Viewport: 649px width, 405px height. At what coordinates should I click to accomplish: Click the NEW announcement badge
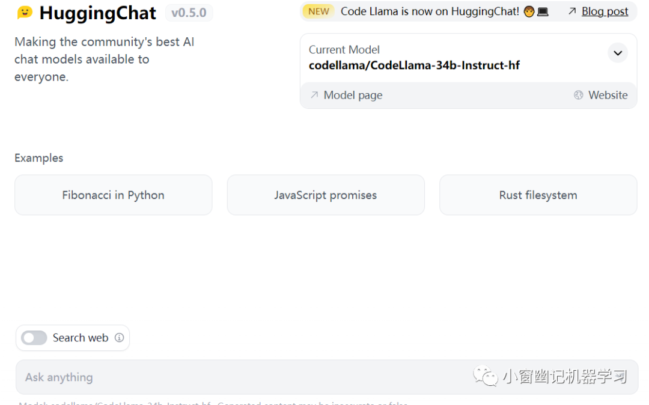click(318, 11)
